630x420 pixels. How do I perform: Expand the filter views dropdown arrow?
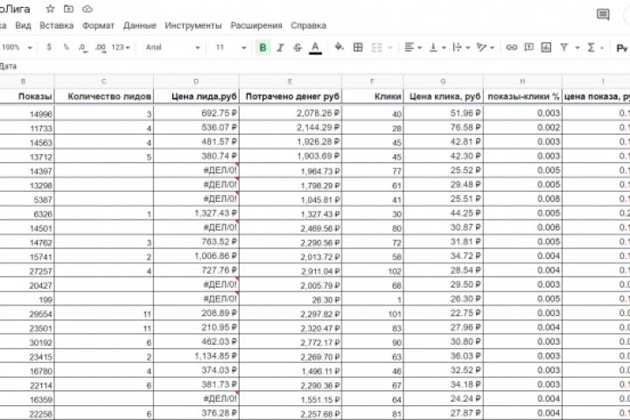[577, 48]
